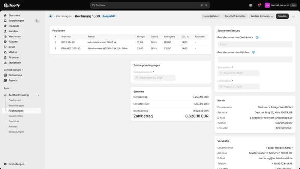Click the customer email p.kessler@rheinwerk-anlagenbau.de
The image size is (300, 169).
pyautogui.click(x=271, y=118)
